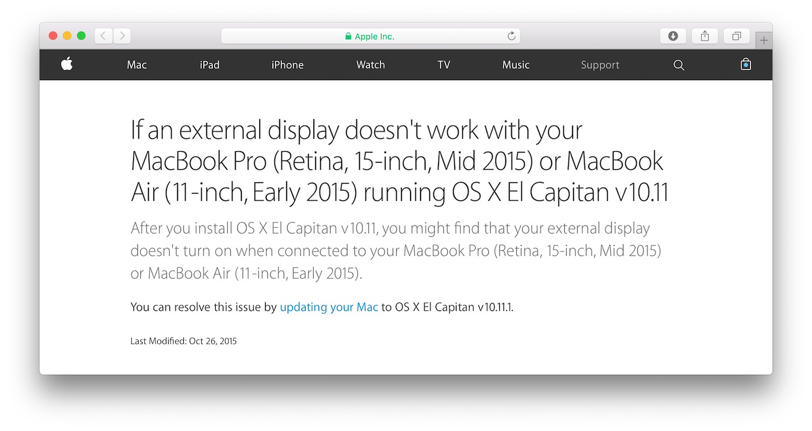
Task: Follow the "updating your Mac" link
Action: pos(329,307)
